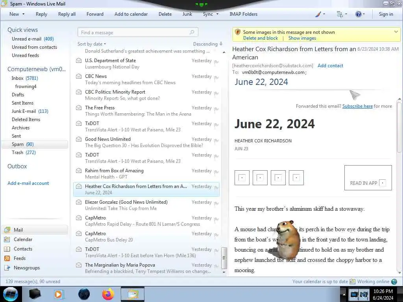Image resolution: width=403 pixels, height=302 pixels.
Task: Click Add e-mail account link
Action: coord(28,183)
